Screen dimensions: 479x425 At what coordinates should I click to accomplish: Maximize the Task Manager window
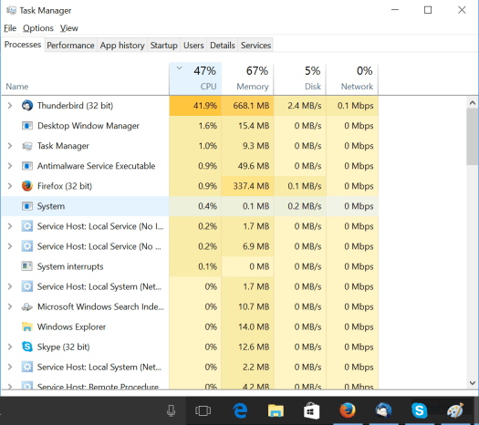coord(428,10)
